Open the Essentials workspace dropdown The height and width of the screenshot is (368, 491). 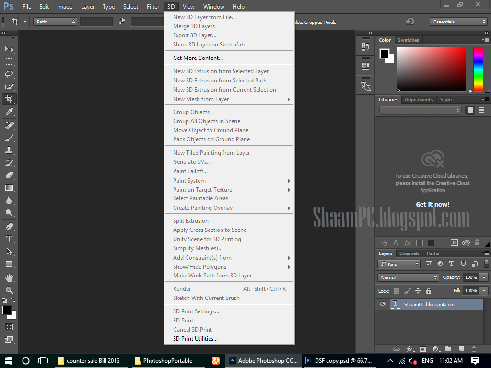coord(458,22)
